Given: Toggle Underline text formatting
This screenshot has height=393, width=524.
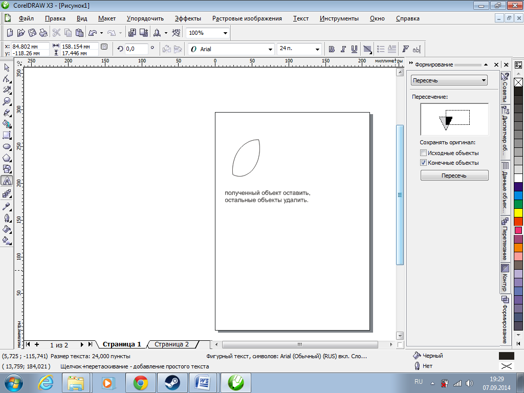Looking at the screenshot, I should point(354,49).
